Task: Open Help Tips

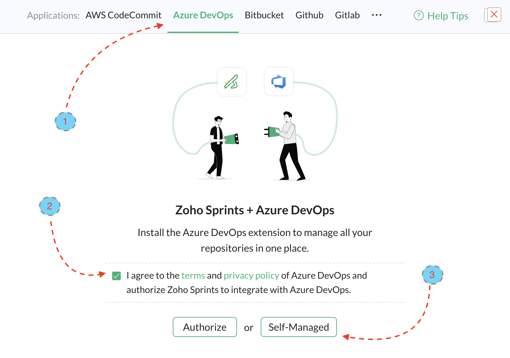Action: pyautogui.click(x=441, y=16)
